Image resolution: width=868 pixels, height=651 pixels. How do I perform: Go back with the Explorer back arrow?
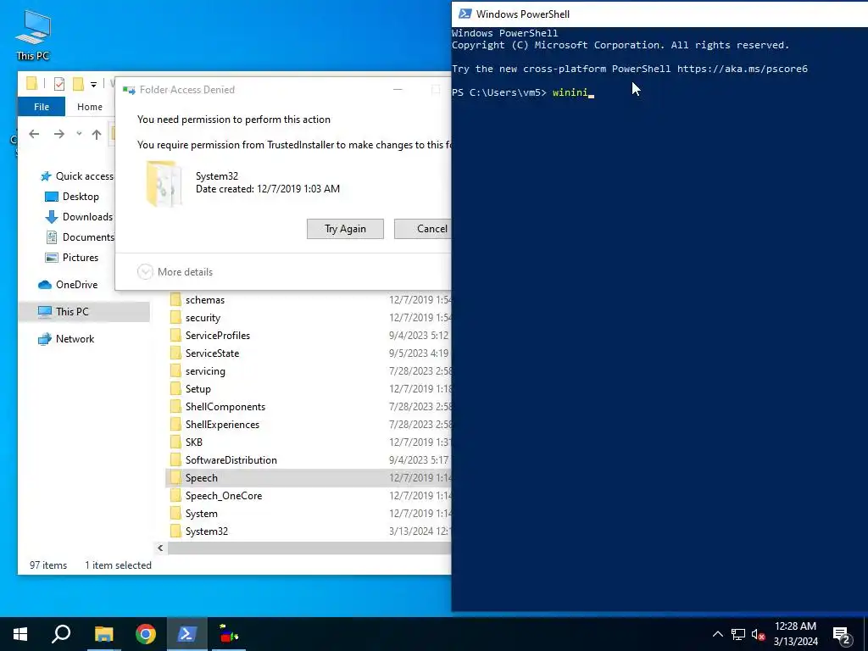34,134
